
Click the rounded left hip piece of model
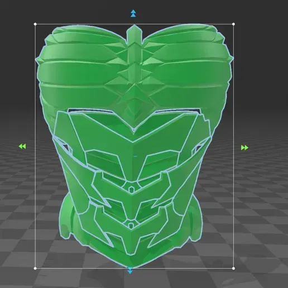point(65,218)
